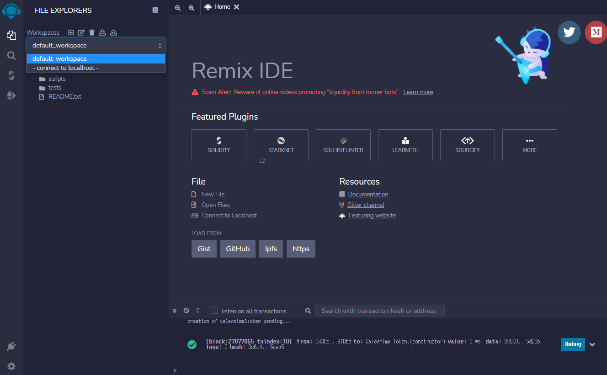Click the pending transactions count 0

(198, 311)
